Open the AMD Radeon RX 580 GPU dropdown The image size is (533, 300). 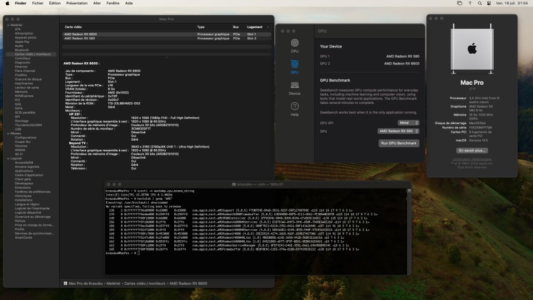[x=398, y=131]
